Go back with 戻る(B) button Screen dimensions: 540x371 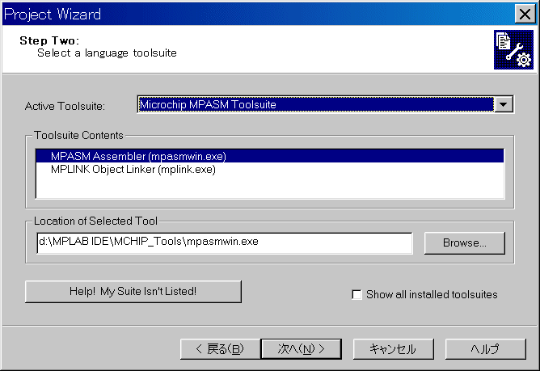point(221,349)
